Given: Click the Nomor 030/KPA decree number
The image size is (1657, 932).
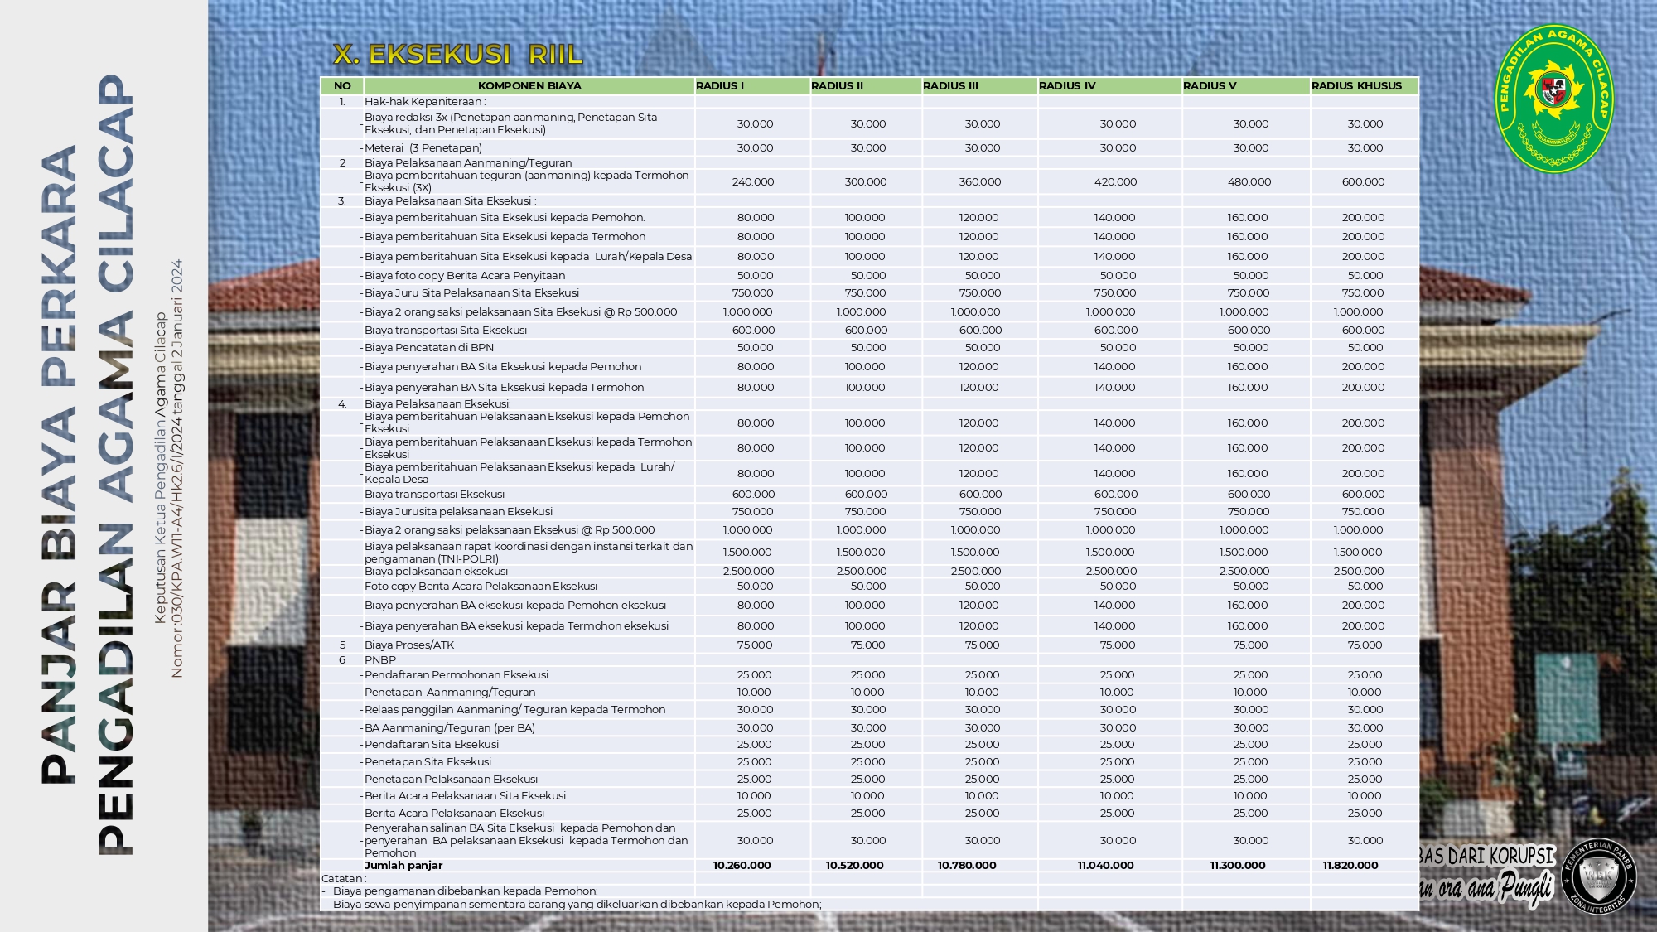Looking at the screenshot, I should click(x=176, y=469).
